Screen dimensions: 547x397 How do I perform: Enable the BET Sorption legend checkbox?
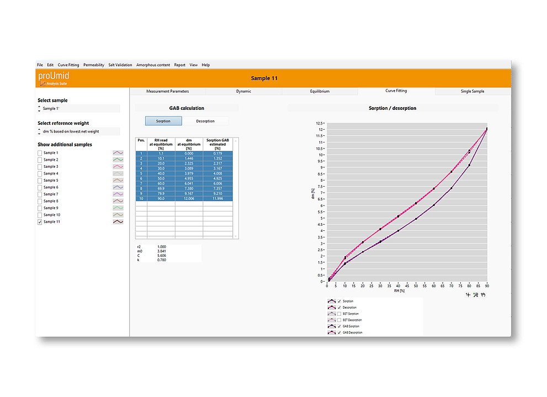point(339,314)
